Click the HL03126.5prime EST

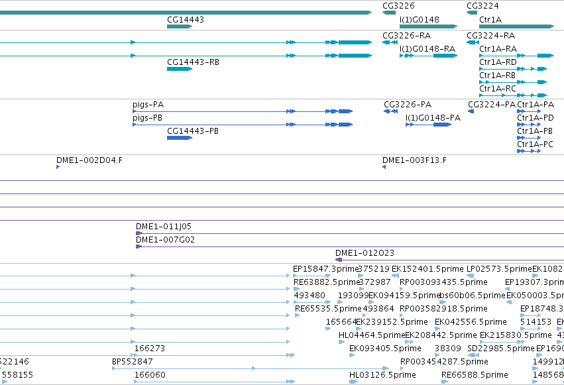click(x=354, y=382)
